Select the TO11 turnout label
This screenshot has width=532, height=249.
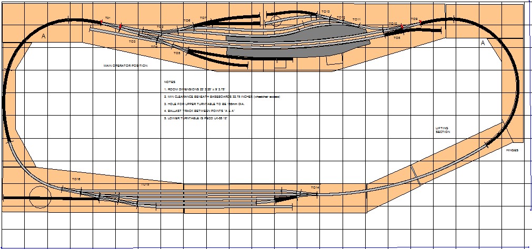356,19
